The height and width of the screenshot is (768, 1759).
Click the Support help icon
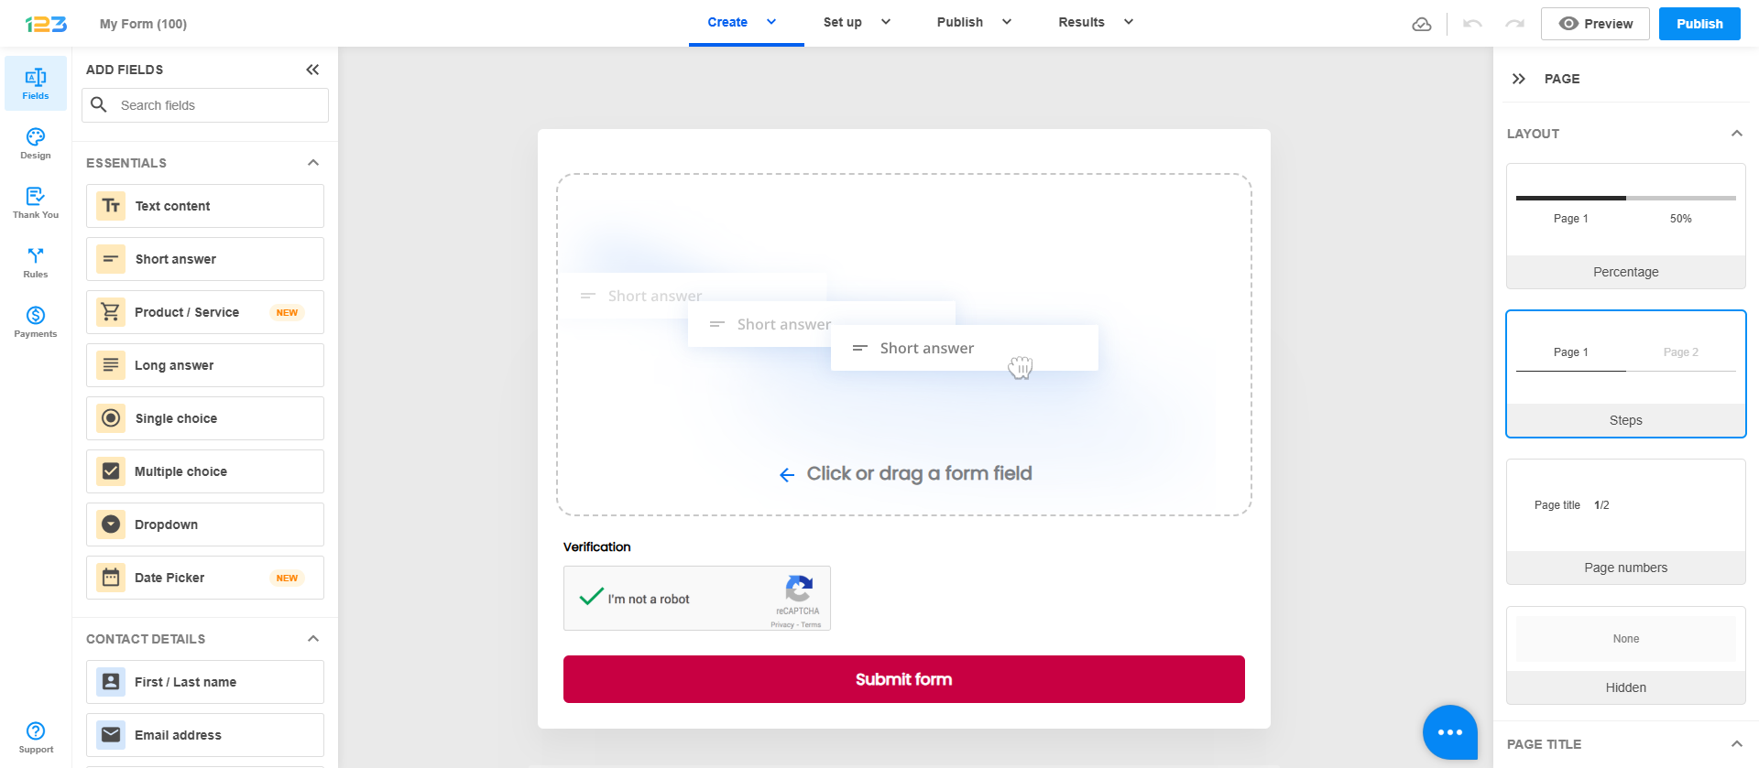(x=36, y=736)
